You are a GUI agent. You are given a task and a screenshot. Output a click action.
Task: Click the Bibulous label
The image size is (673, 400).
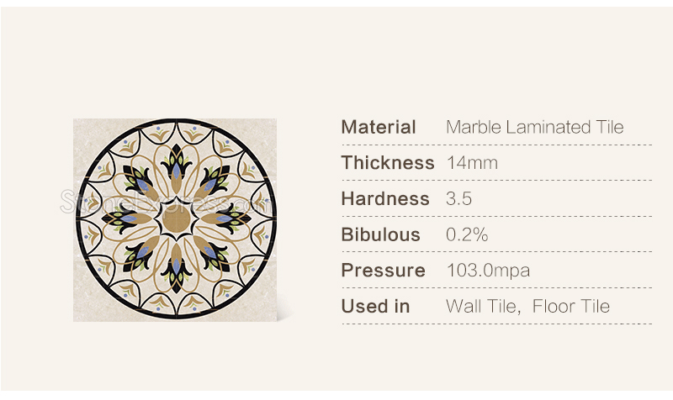pos(381,235)
